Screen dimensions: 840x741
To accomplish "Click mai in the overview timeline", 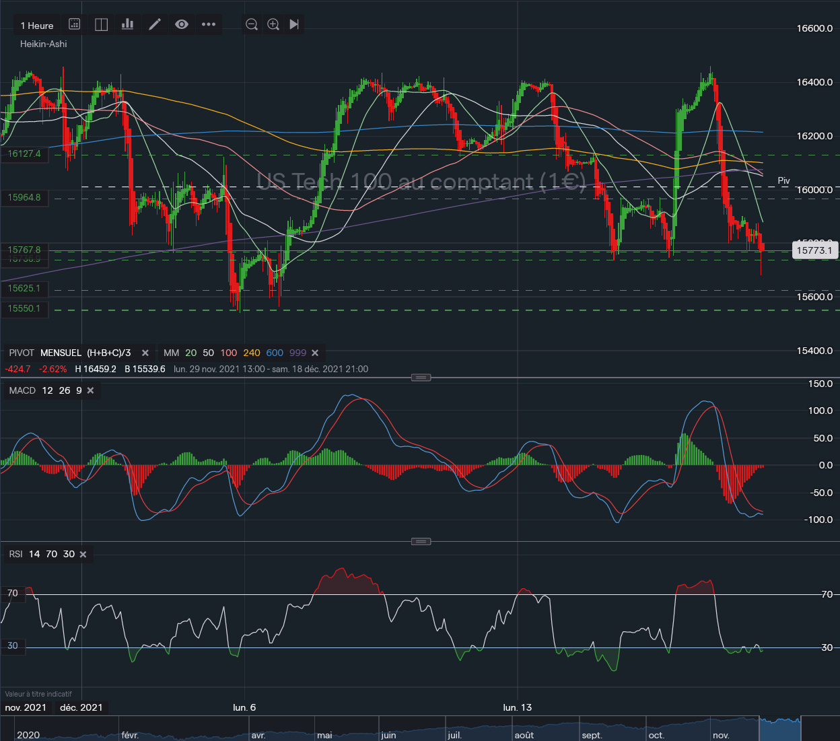I will [324, 735].
